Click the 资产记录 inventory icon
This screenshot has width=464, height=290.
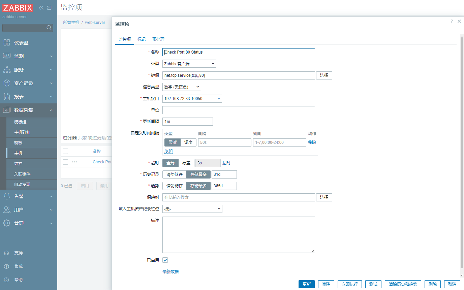[x=7, y=83]
